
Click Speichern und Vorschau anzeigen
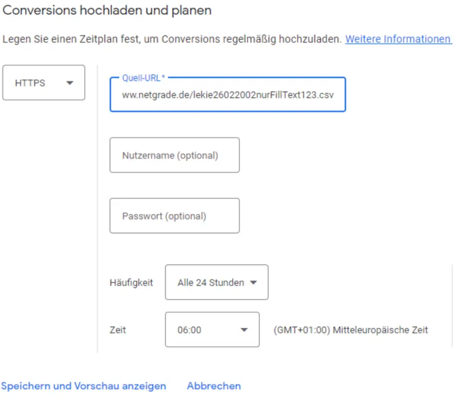tap(84, 386)
